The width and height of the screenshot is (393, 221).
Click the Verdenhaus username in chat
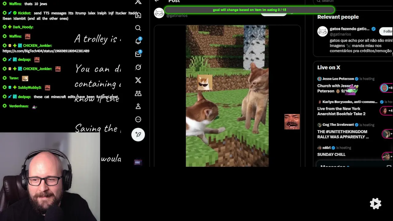point(19,106)
